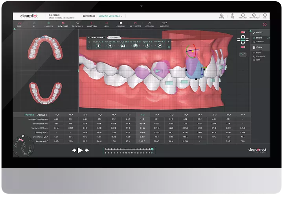283x197 pixels.
Task: Click the Help icon
Action: point(233,16)
